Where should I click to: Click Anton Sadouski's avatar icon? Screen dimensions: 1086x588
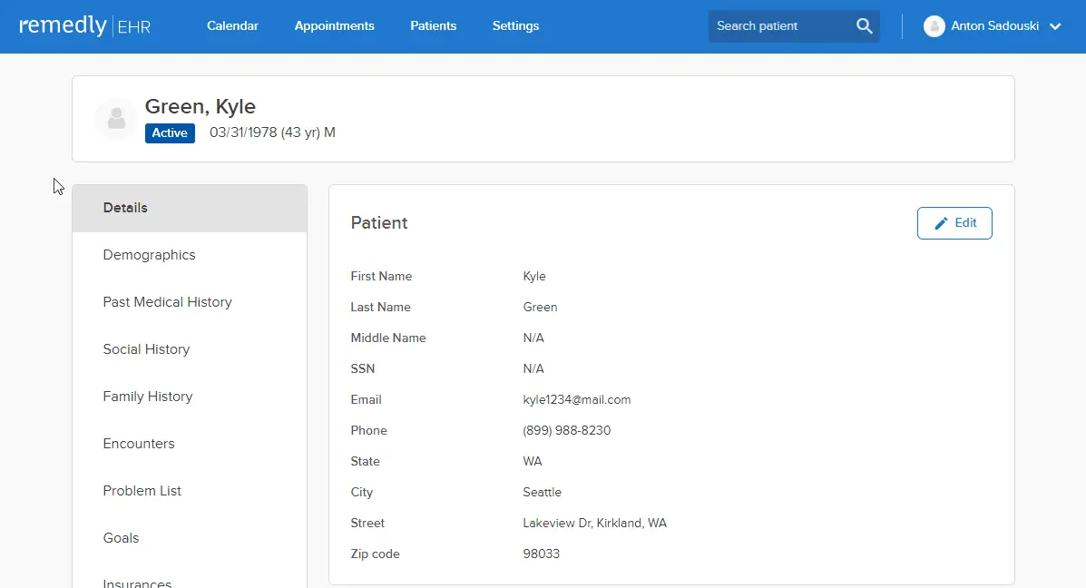[934, 26]
